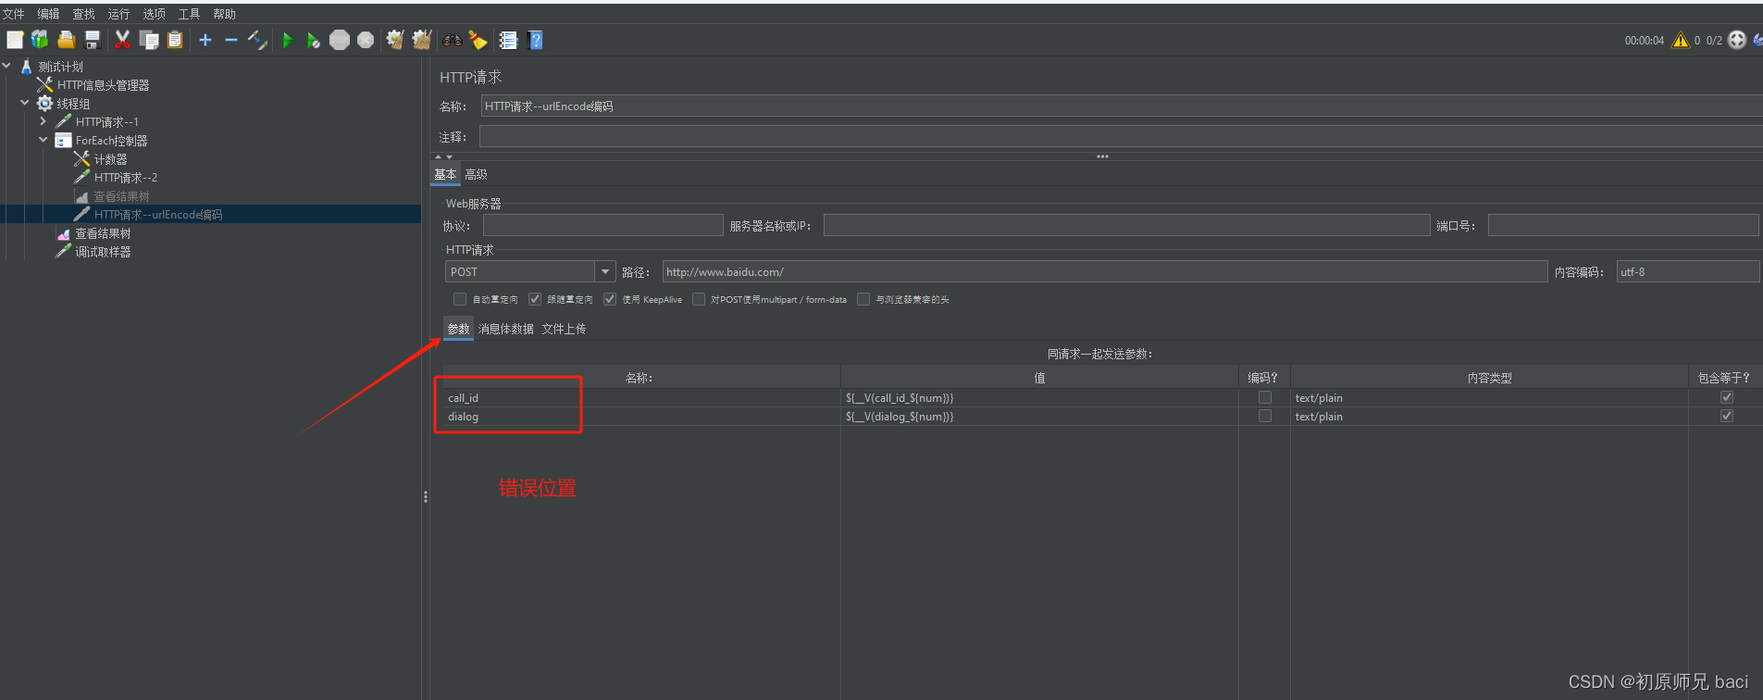Create a new test plan with New icon
This screenshot has width=1763, height=700.
15,40
